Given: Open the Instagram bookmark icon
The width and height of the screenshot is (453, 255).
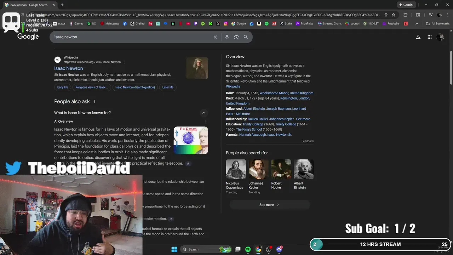Looking at the screenshot, I should click(x=226, y=24).
